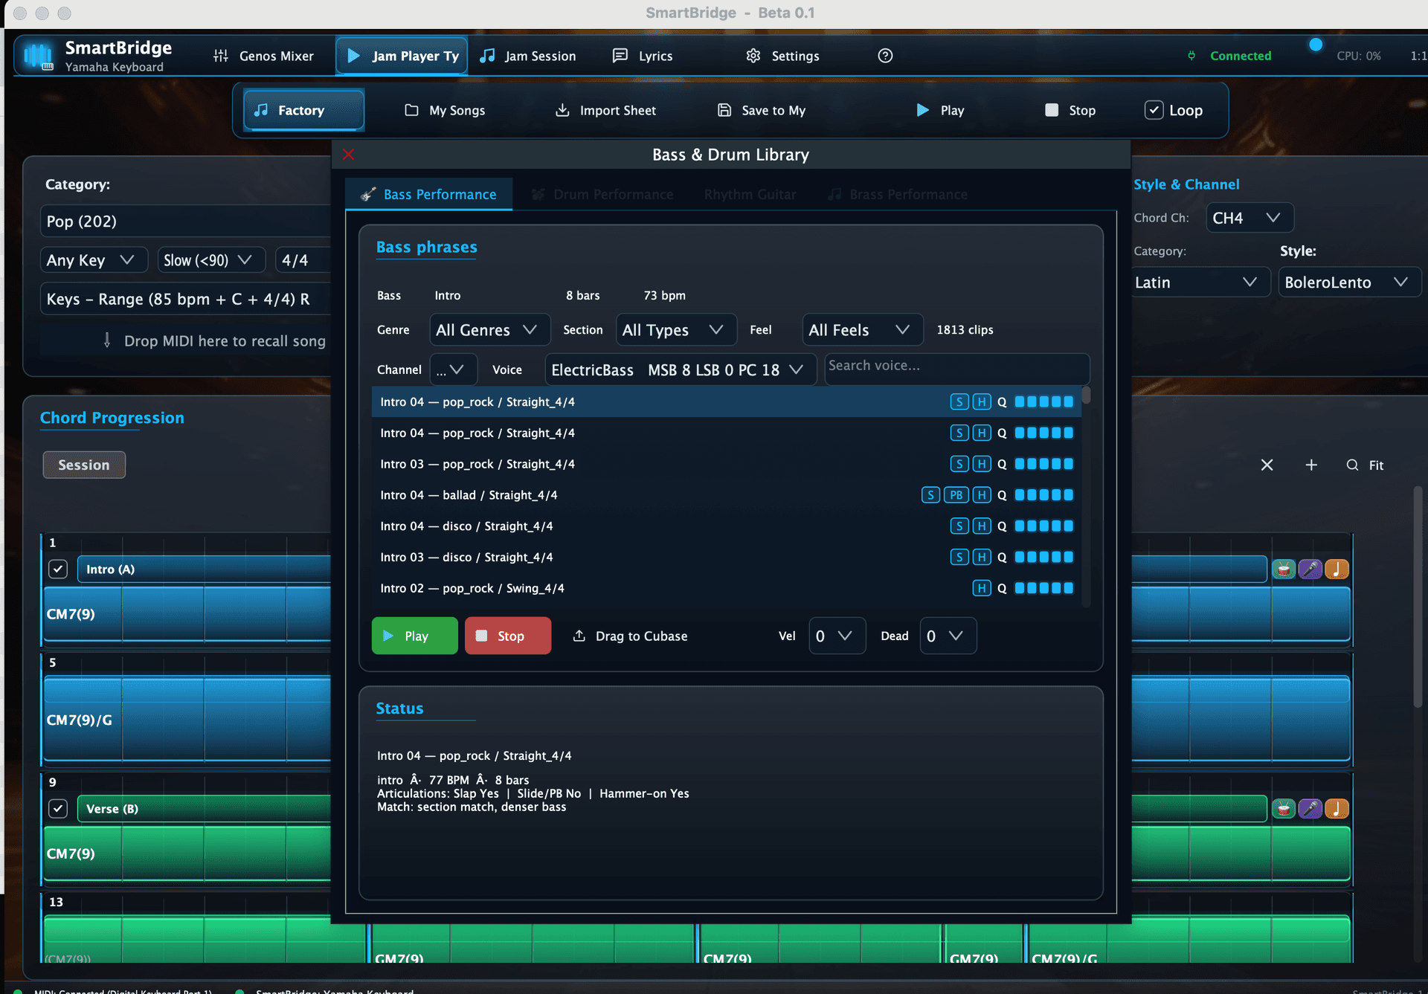Open the Voice ElectricBass dropdown
The height and width of the screenshot is (994, 1428).
(x=681, y=369)
